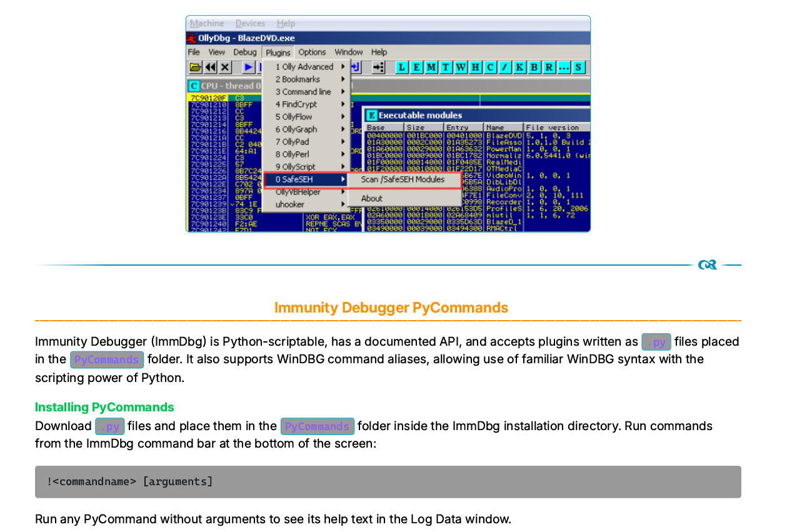This screenshot has width=787, height=532.
Task: Open OllyDbg File menu
Action: [194, 52]
